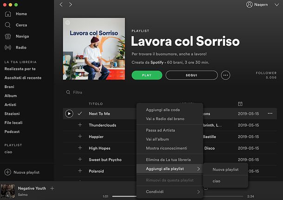Open Album in the library
Image resolution: width=283 pixels, height=200 pixels.
(11, 96)
